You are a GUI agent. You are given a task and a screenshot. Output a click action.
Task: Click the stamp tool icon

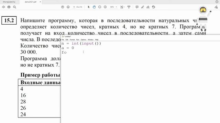(154, 7)
